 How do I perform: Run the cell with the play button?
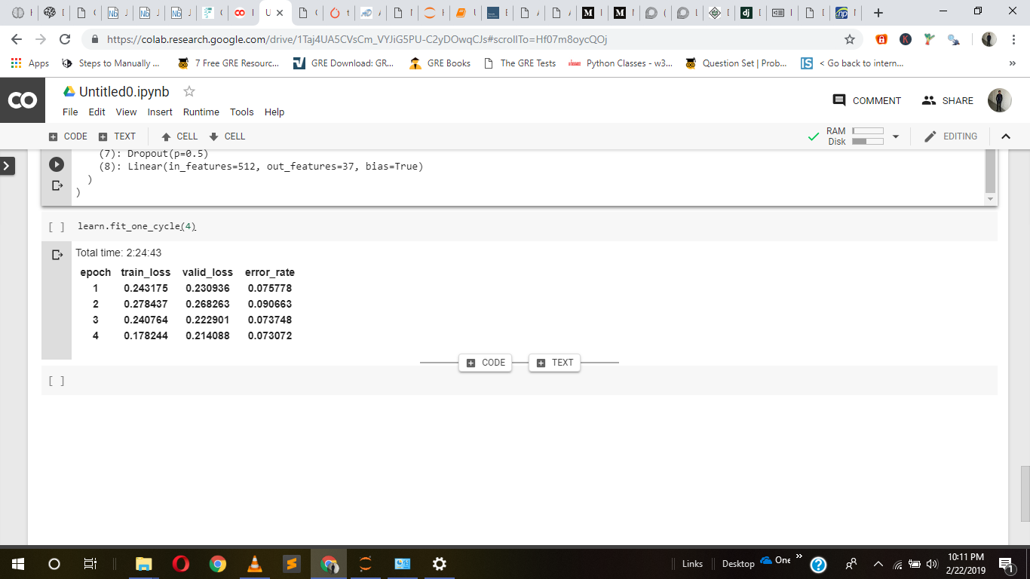click(x=57, y=164)
